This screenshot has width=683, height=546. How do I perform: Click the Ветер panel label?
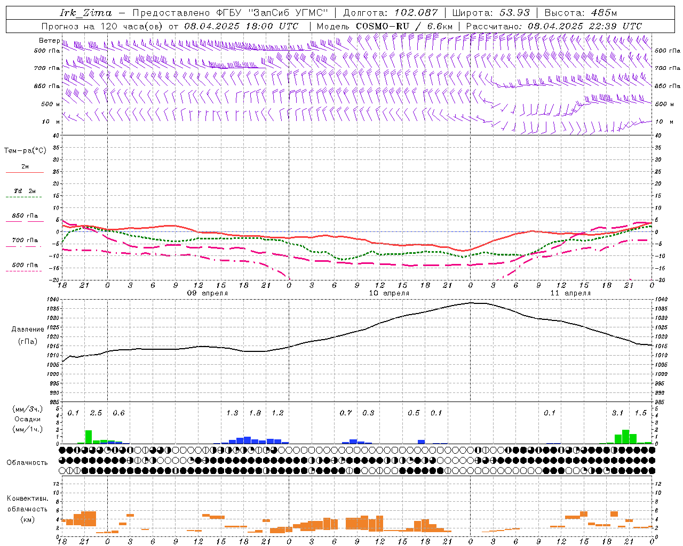point(49,41)
